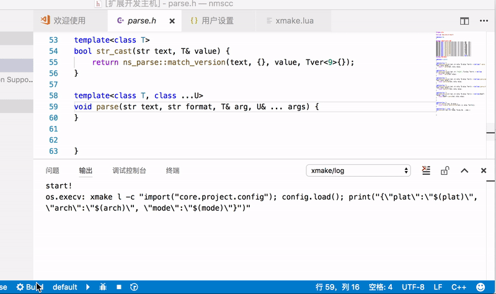The height and width of the screenshot is (294, 496).
Task: Change the C++ language mode
Action: (x=459, y=287)
